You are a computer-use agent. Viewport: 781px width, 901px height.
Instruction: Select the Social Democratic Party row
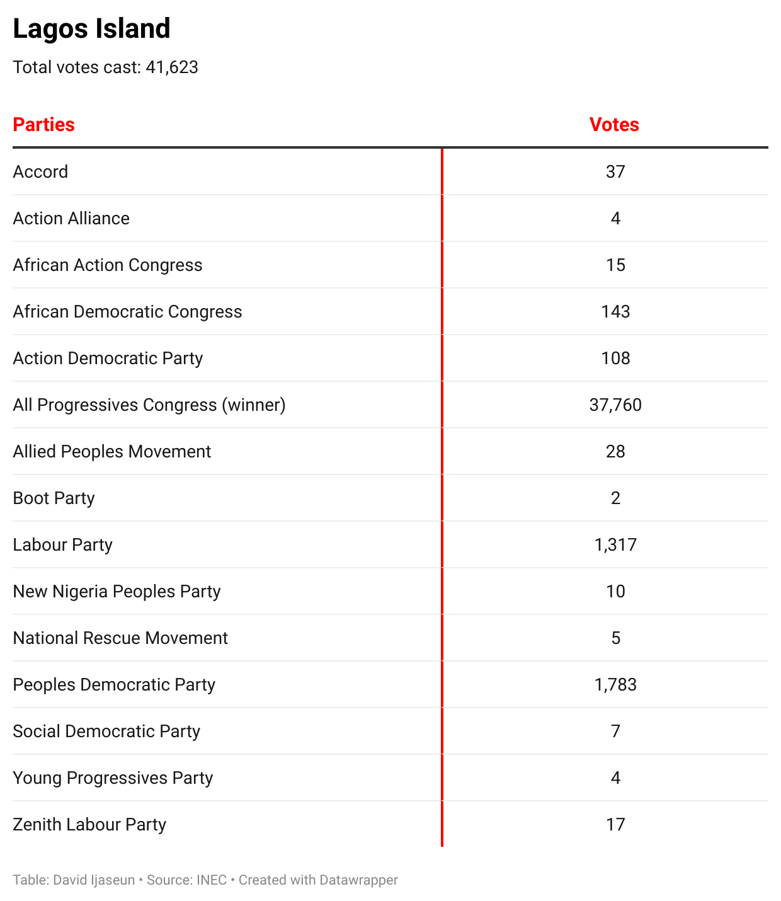[106, 732]
